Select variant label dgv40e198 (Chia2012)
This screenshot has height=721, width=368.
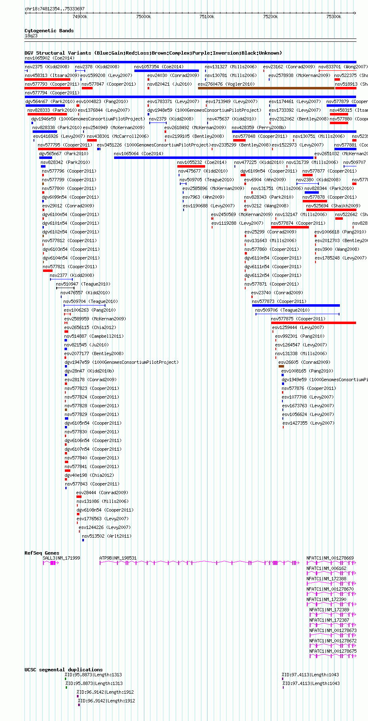(x=89, y=475)
